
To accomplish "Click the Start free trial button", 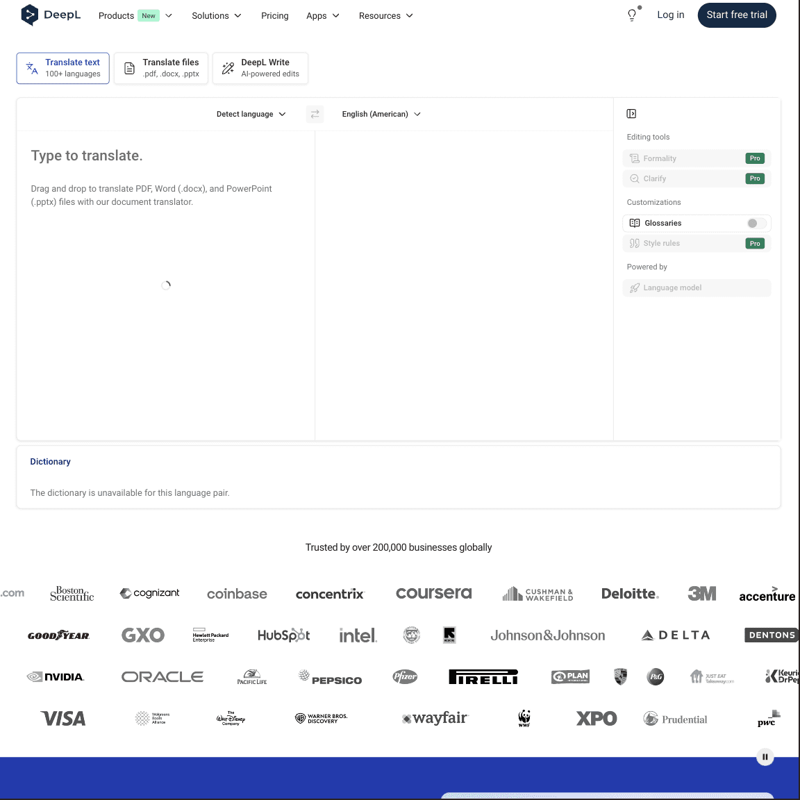I will [736, 15].
